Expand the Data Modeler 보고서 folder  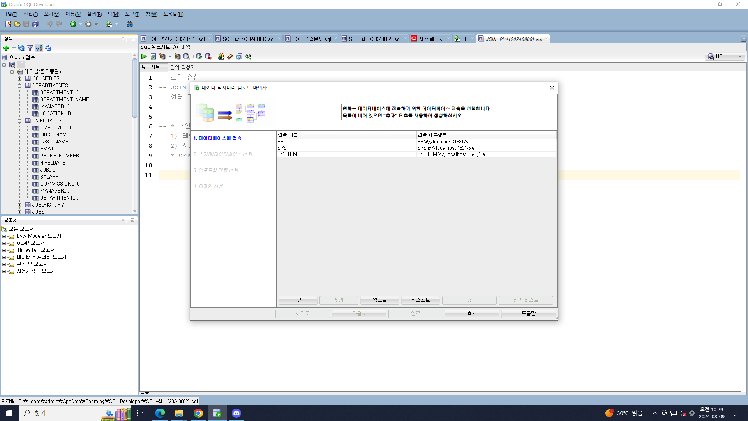click(x=4, y=236)
